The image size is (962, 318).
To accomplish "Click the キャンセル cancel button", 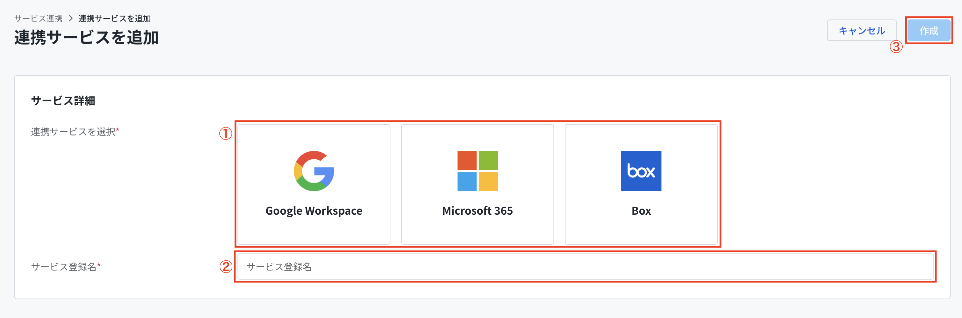I will [862, 30].
